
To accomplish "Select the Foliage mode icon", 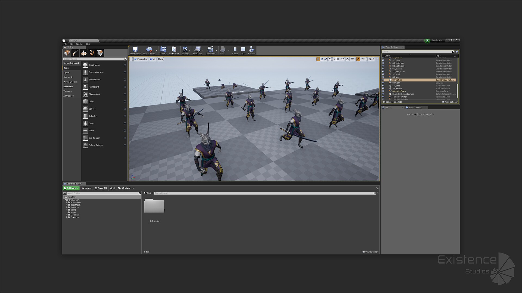I will (92, 53).
